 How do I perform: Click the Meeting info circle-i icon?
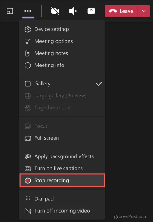(28, 66)
